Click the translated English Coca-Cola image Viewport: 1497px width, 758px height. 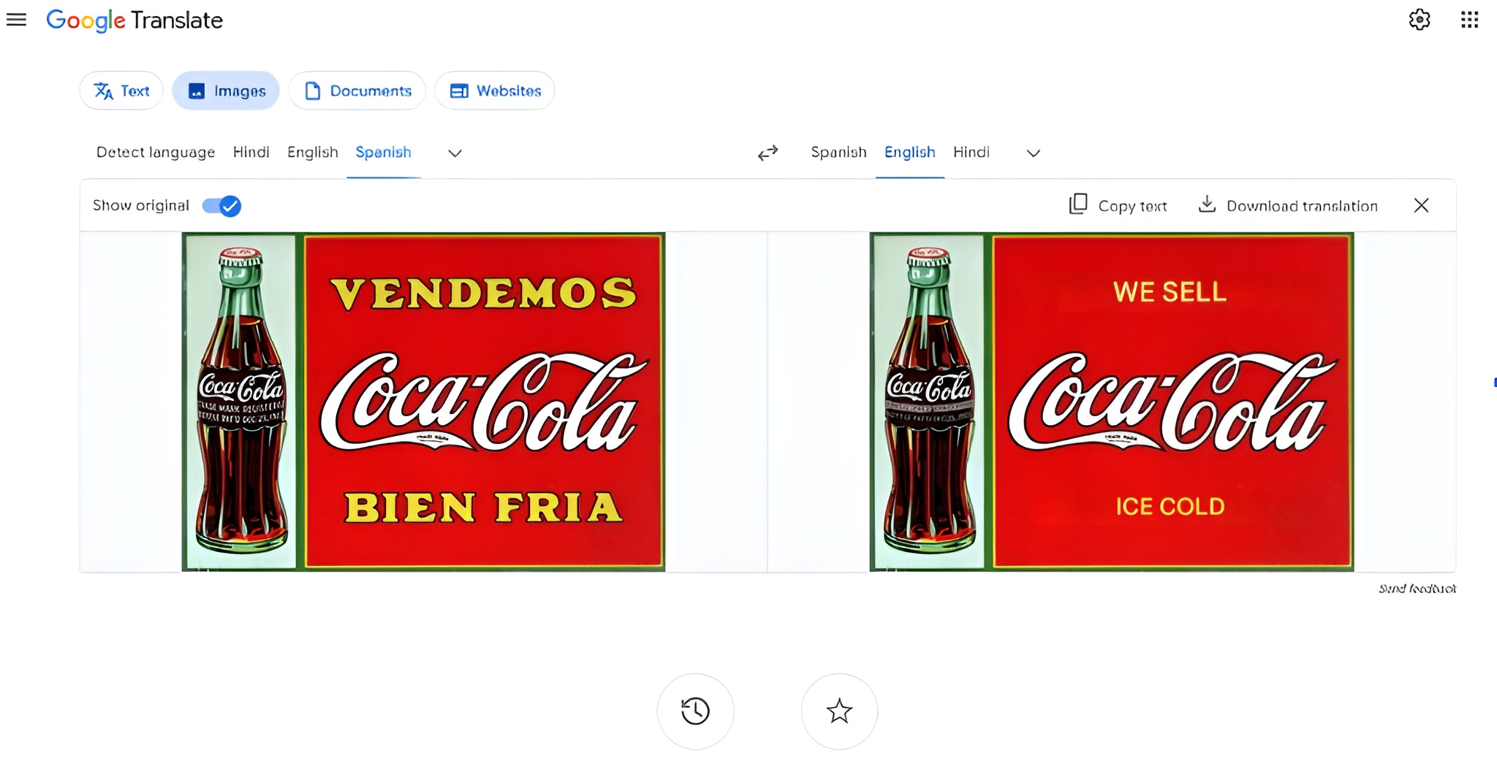point(1112,402)
